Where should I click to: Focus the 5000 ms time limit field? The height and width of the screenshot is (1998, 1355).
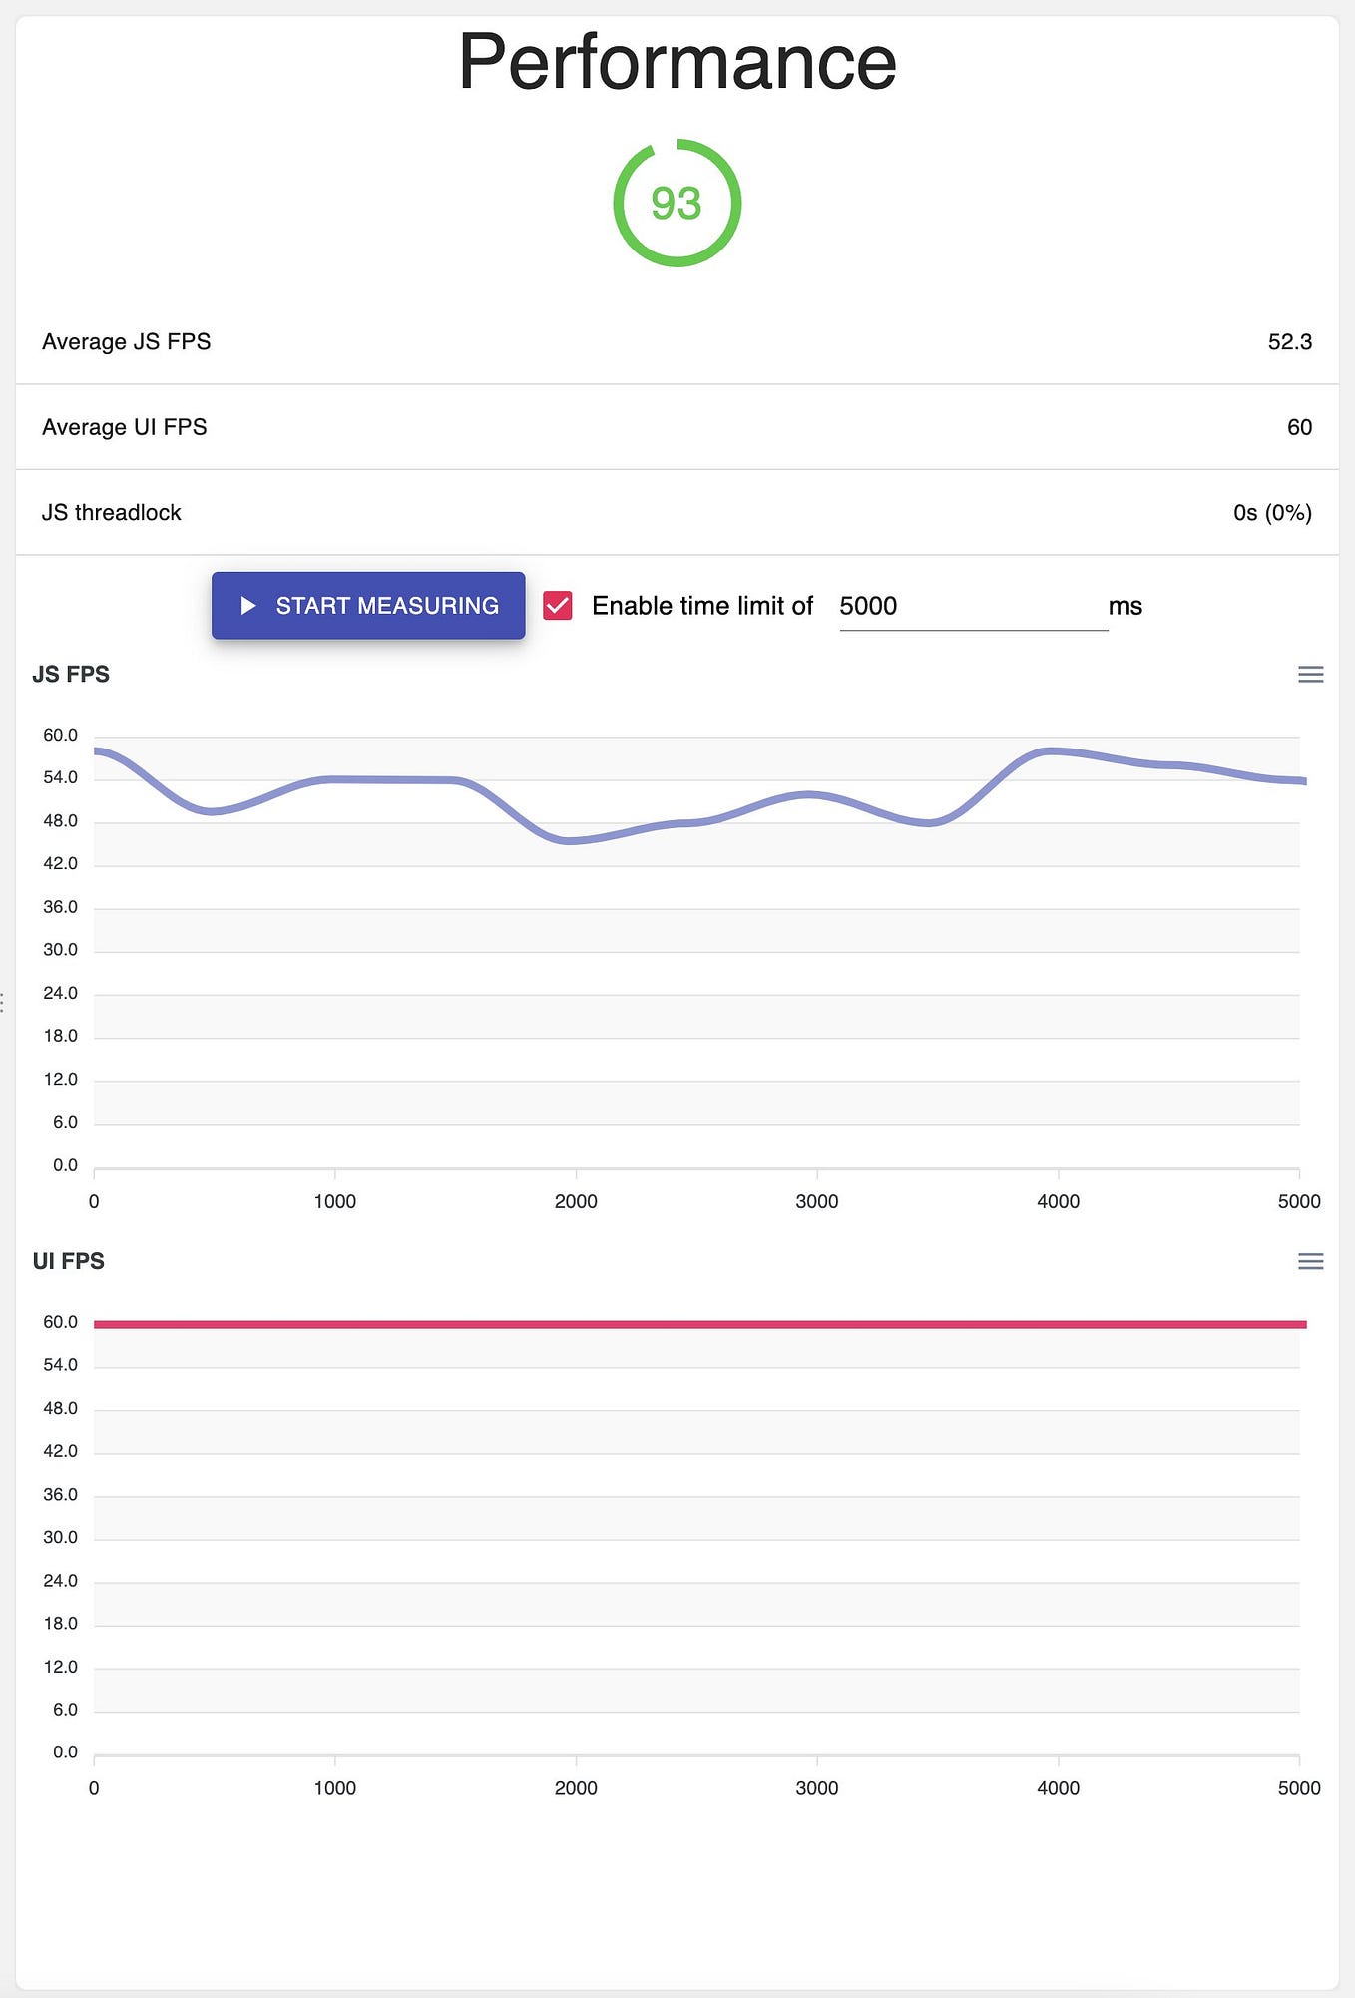973,607
